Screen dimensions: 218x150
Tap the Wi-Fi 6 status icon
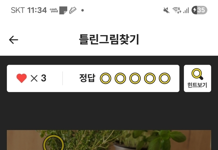[177, 10]
